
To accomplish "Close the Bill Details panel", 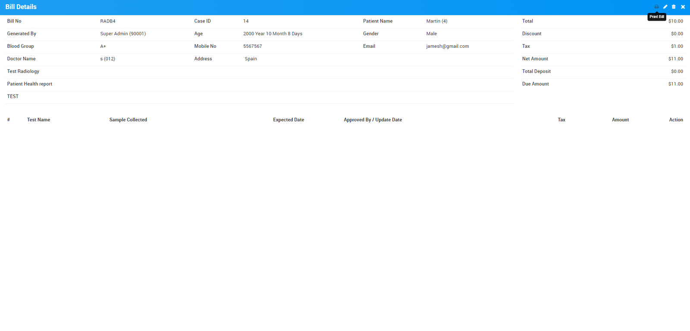I will (x=683, y=7).
